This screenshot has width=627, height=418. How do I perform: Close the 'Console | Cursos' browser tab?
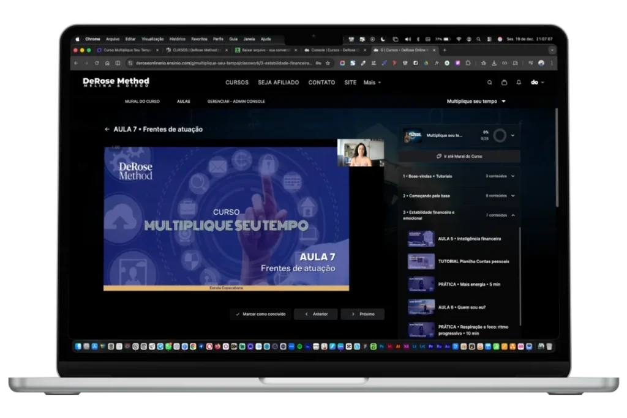365,50
